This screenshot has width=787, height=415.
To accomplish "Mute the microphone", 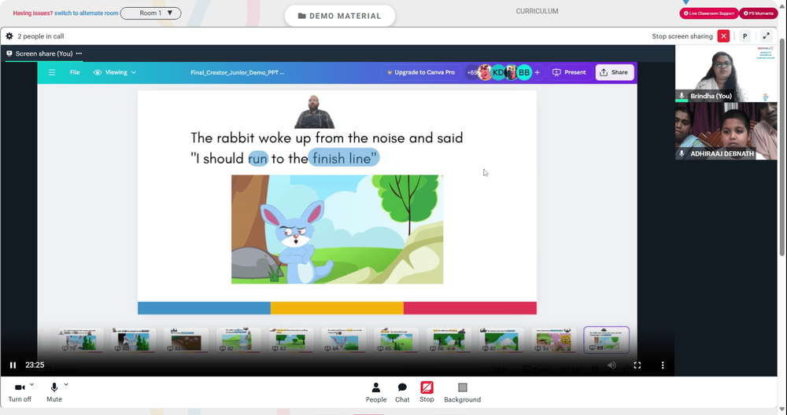I will point(54,392).
